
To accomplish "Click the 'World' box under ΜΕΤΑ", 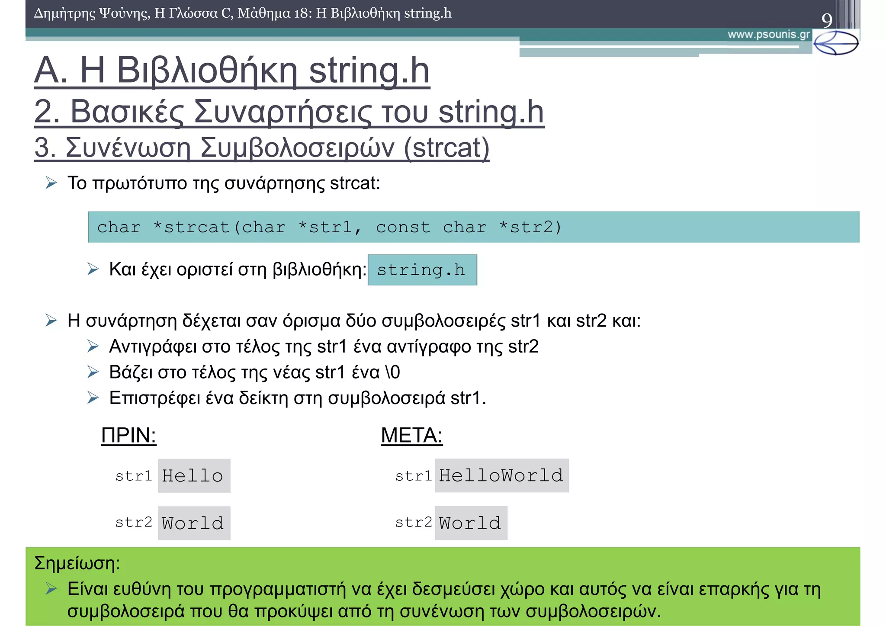I will (x=471, y=523).
